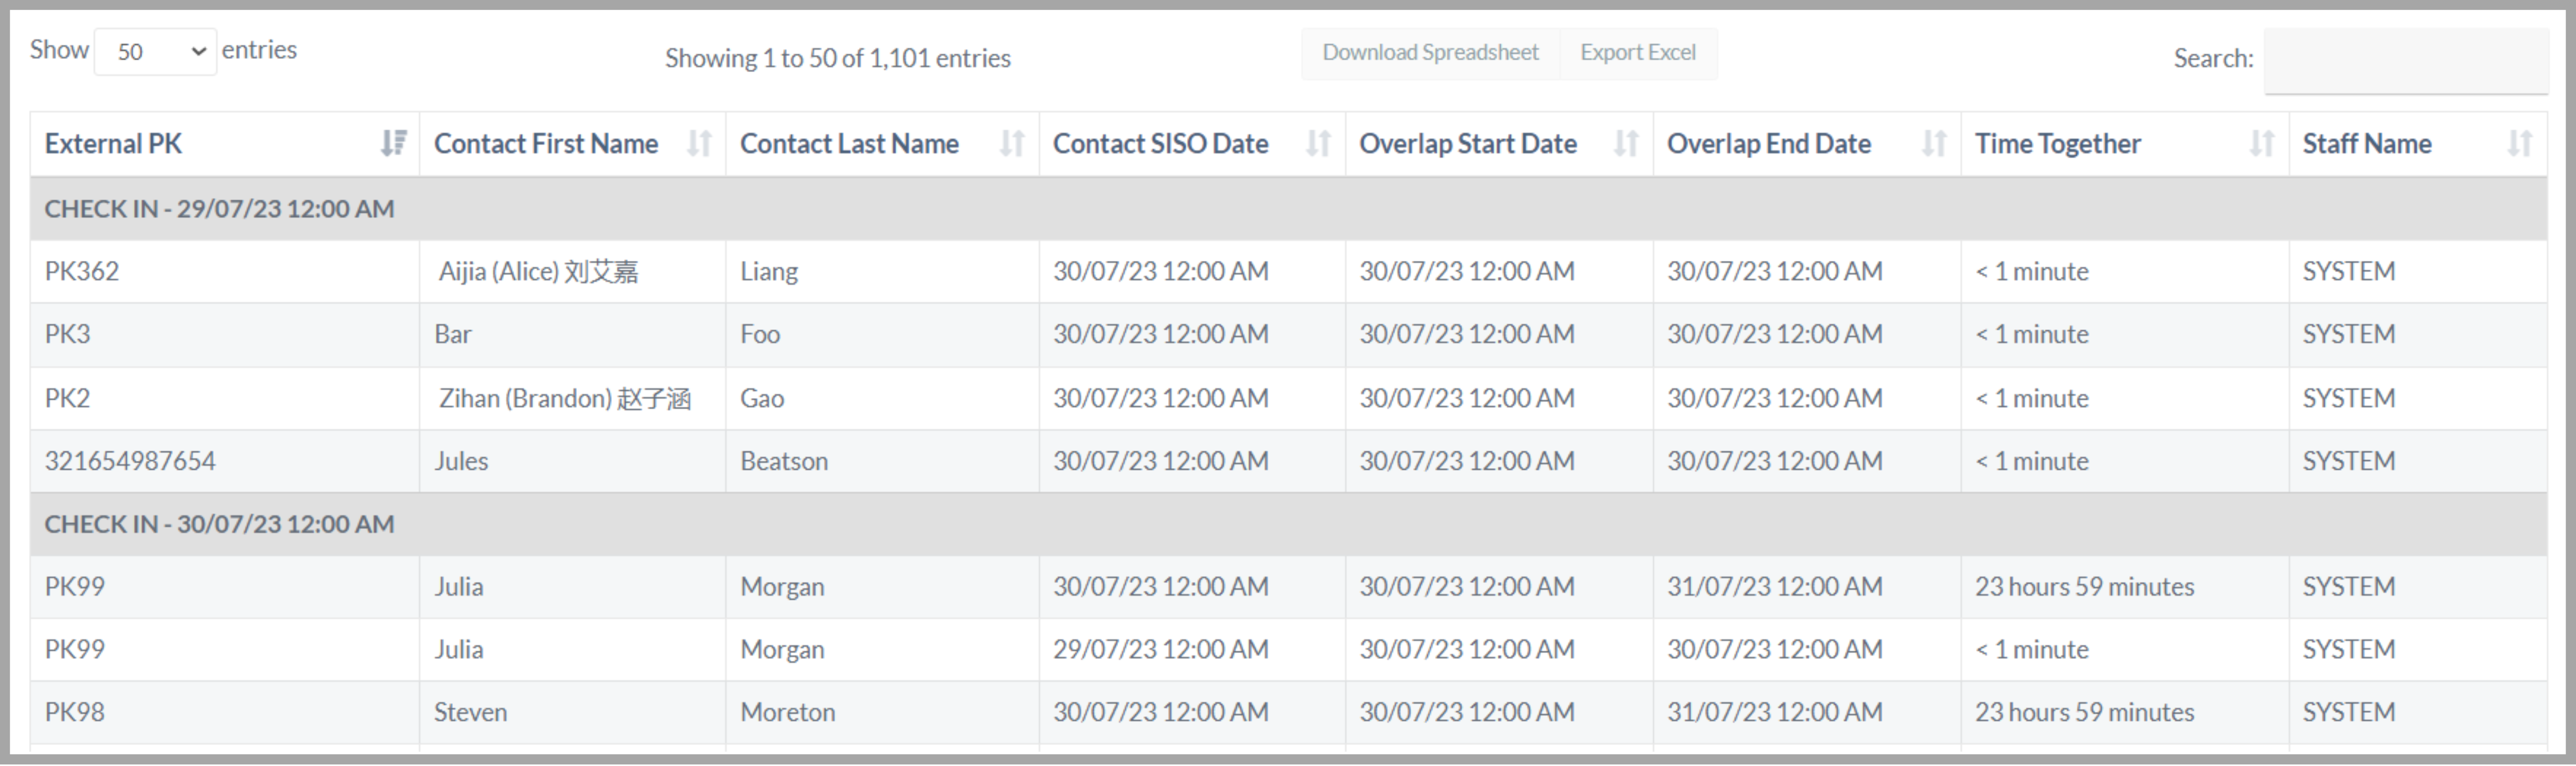This screenshot has width=2576, height=766.
Task: Click Export Excel button
Action: (1637, 53)
